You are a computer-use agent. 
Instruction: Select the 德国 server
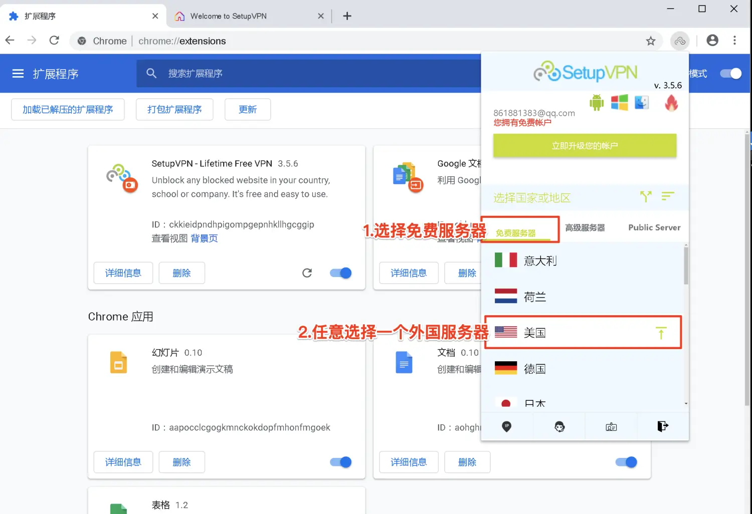click(583, 369)
